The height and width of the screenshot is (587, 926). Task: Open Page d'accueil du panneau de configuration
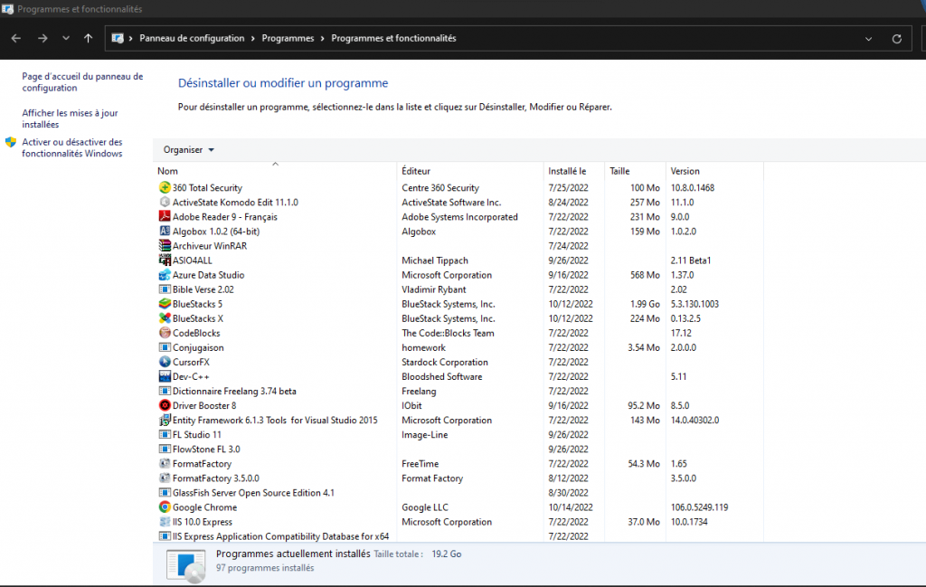pyautogui.click(x=82, y=82)
